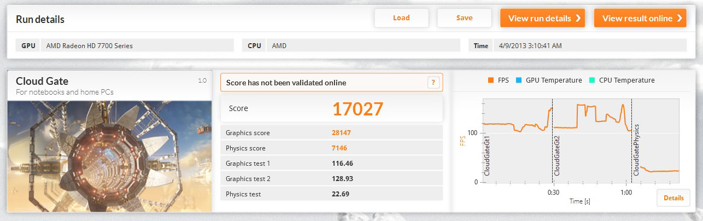Viewport: 703px width, 221px height.
Task: Open View run details
Action: 542,18
